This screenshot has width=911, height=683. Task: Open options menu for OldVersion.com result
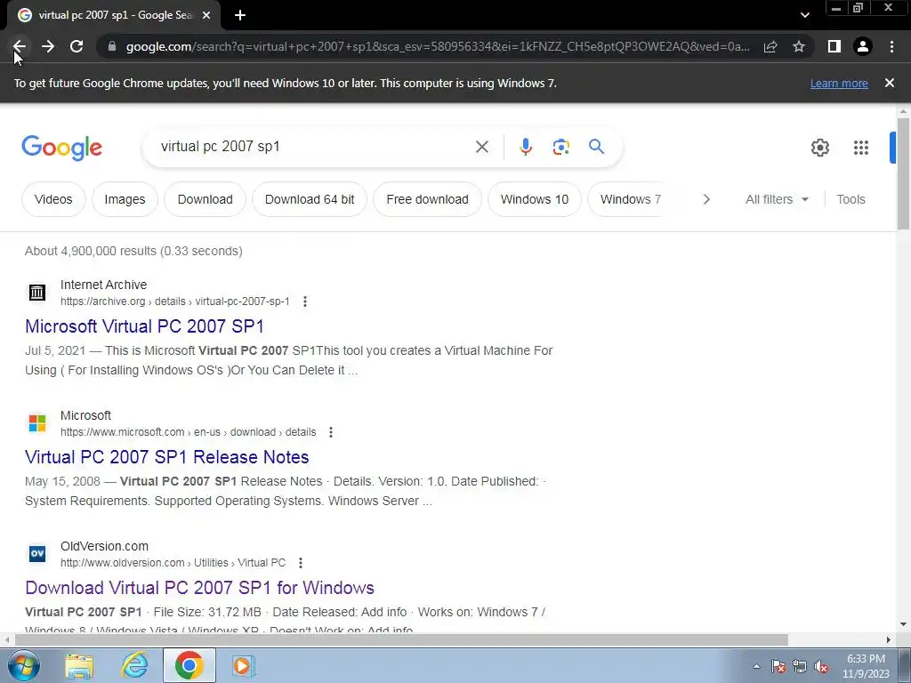click(301, 563)
